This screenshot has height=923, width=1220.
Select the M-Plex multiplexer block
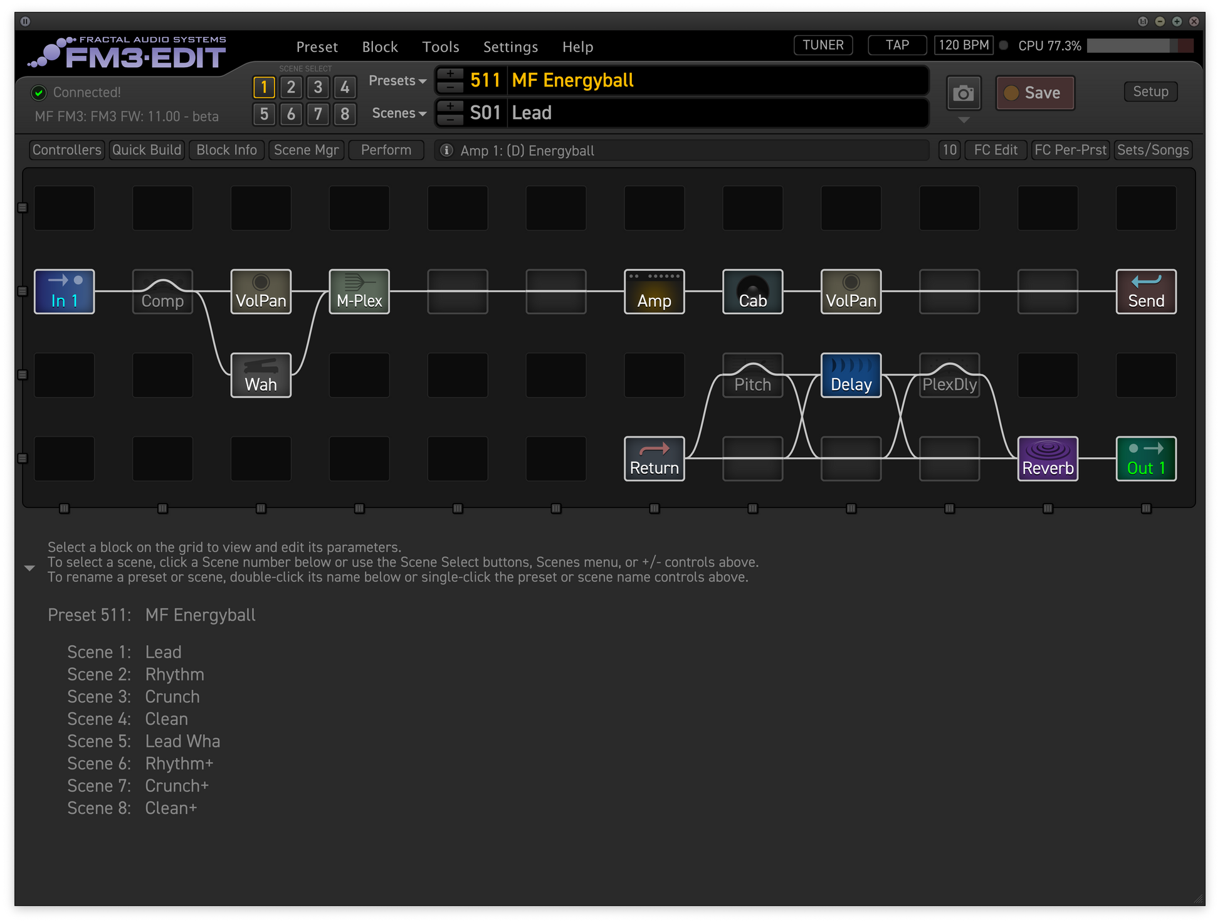[359, 292]
